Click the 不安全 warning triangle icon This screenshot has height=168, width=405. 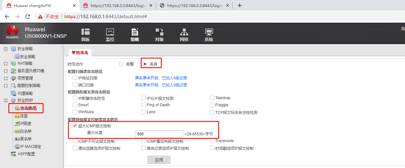point(40,17)
